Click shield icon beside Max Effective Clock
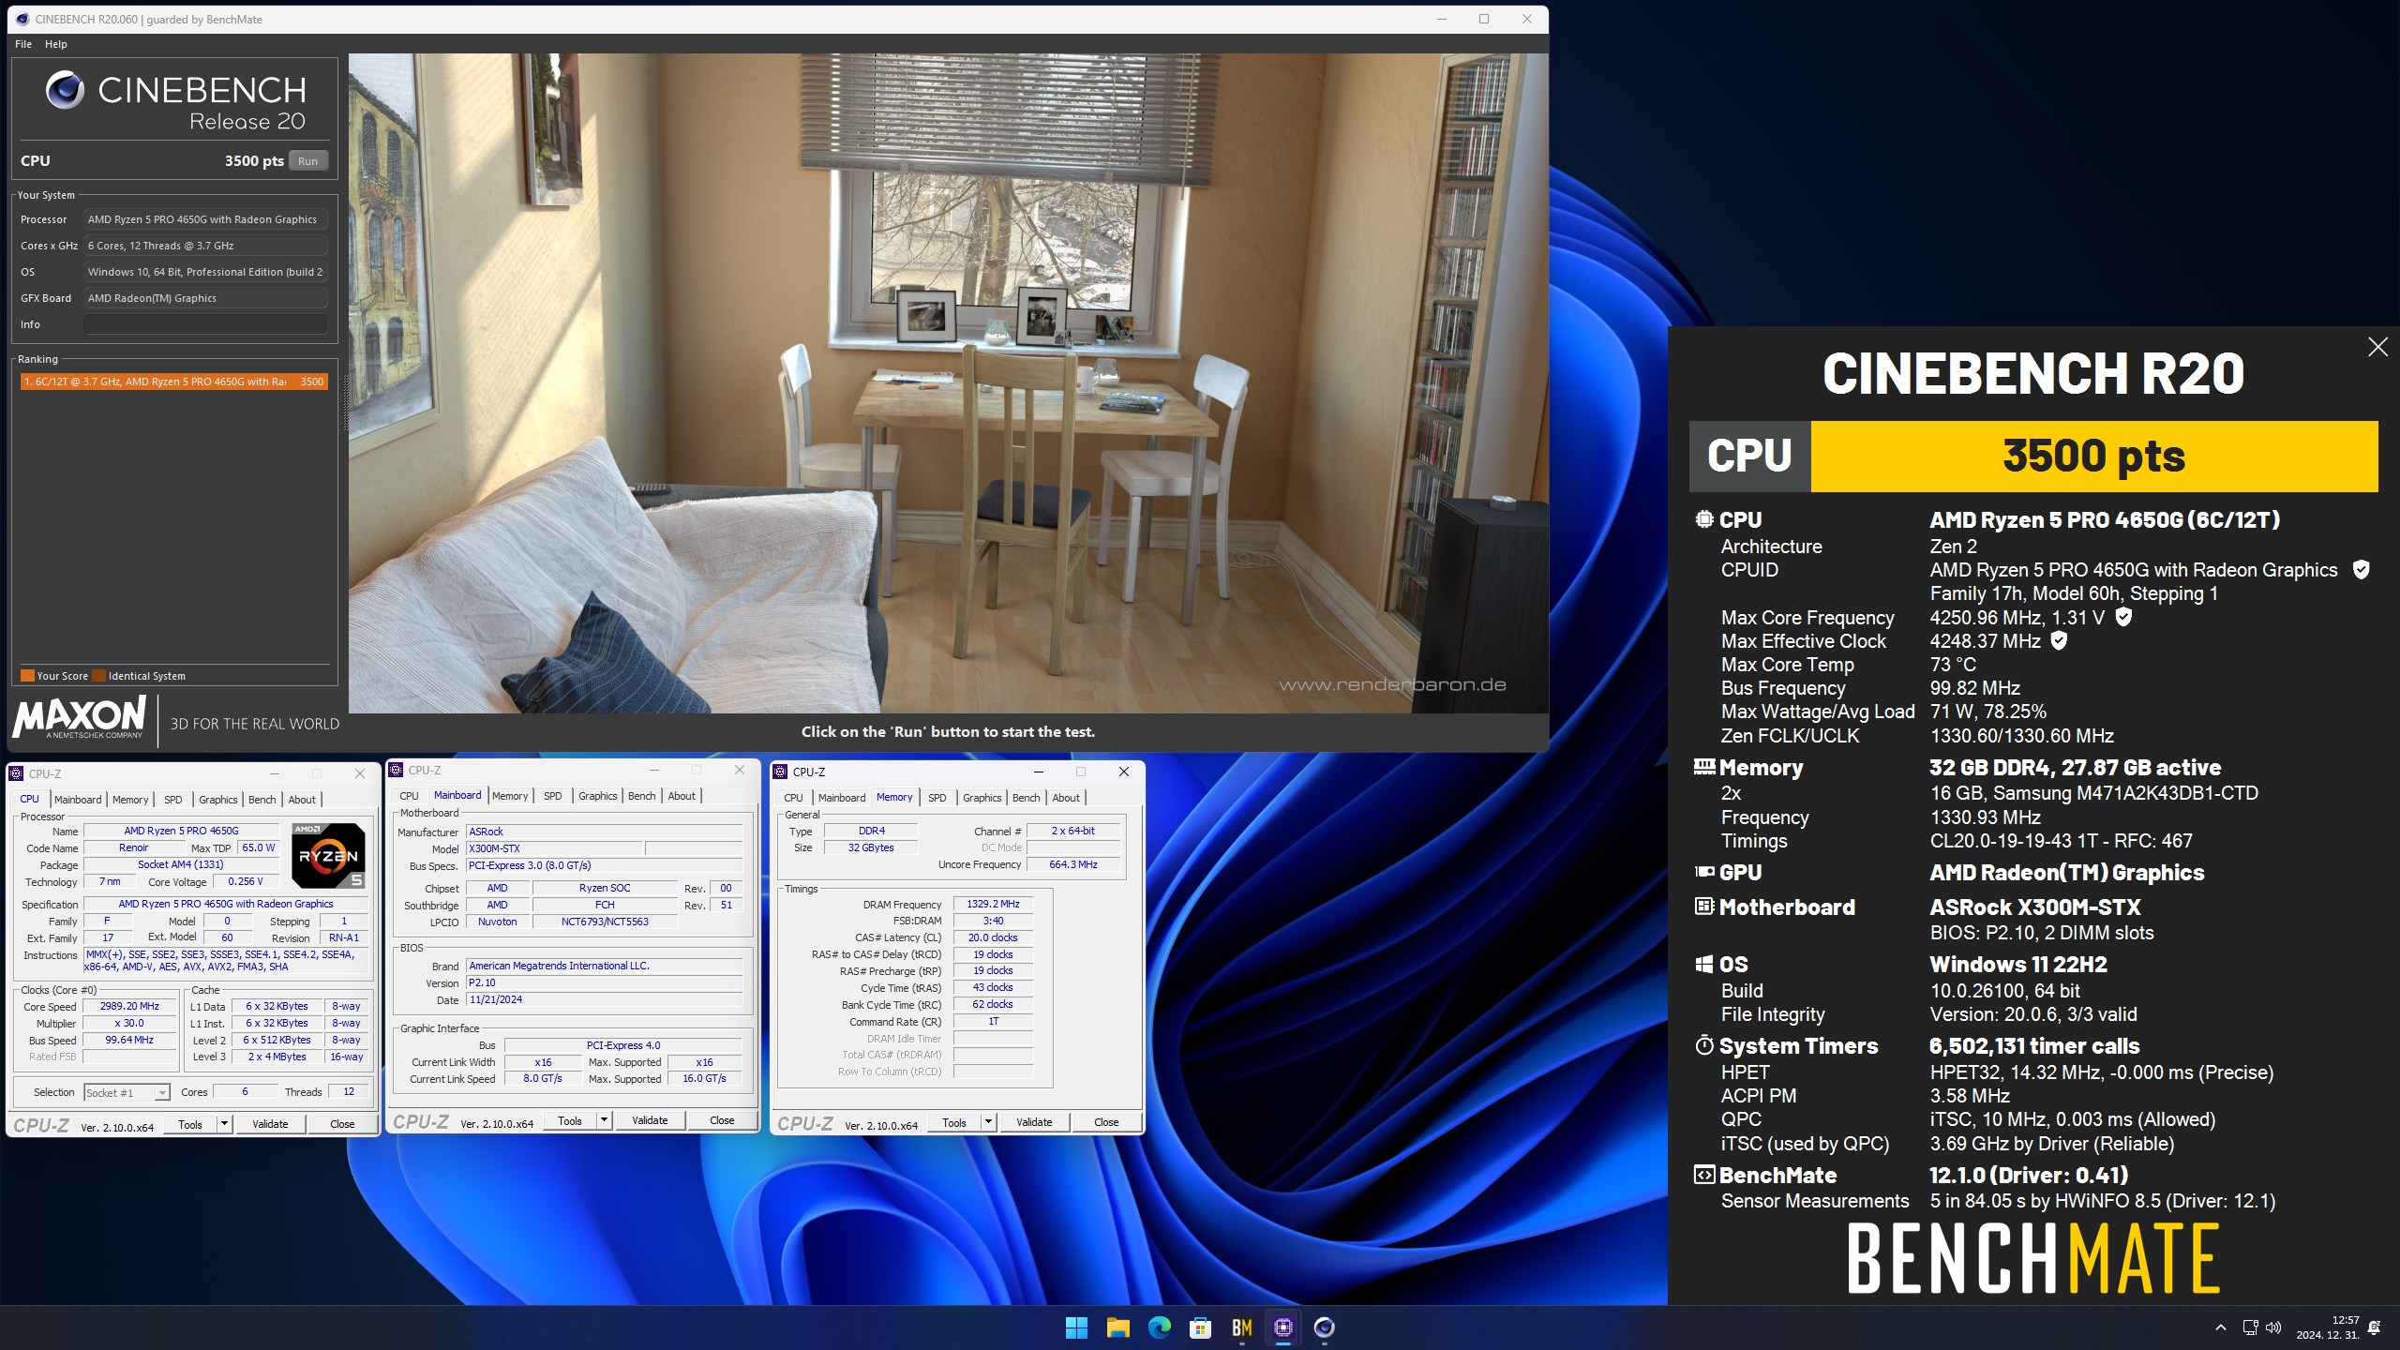This screenshot has width=2400, height=1350. tap(2059, 641)
